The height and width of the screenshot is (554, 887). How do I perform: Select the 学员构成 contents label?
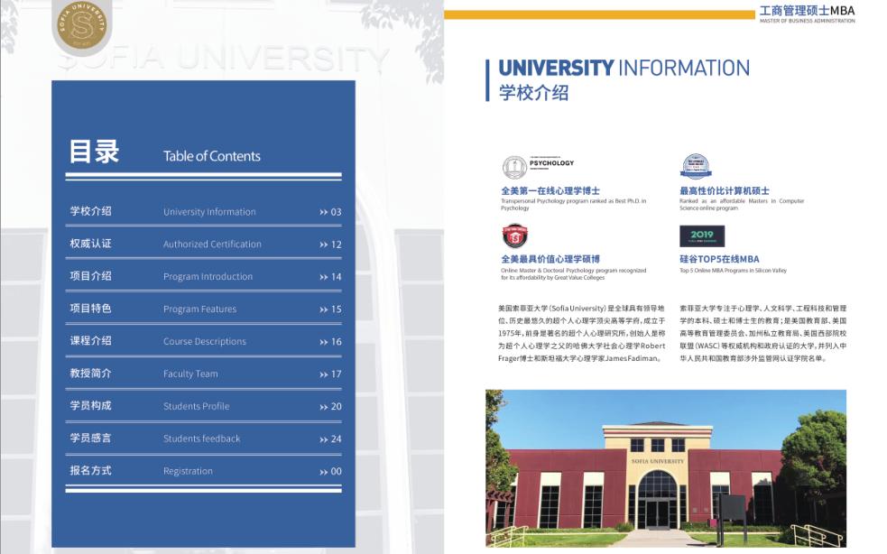(x=90, y=405)
